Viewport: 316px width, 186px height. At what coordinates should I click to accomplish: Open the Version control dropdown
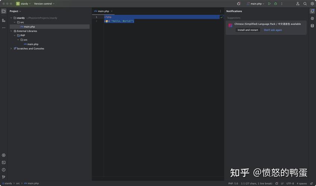[44, 4]
